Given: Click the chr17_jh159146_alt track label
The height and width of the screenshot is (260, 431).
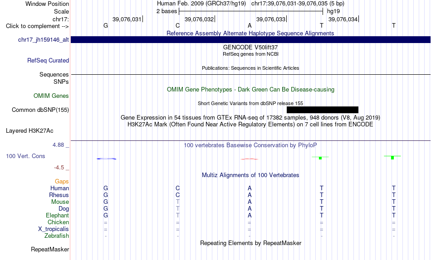Looking at the screenshot, I should (x=44, y=39).
